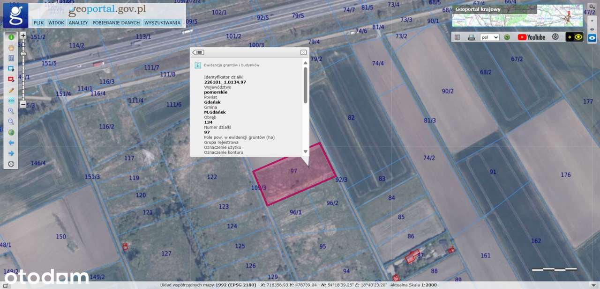Open the green question mark help
Viewport: 600px width, 289px height.
[507, 37]
